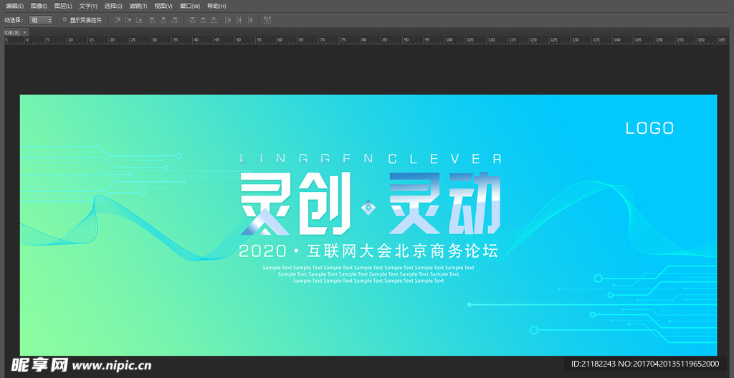This screenshot has height=378, width=734.
Task: Click the distribute top edges icon
Action: 192,20
